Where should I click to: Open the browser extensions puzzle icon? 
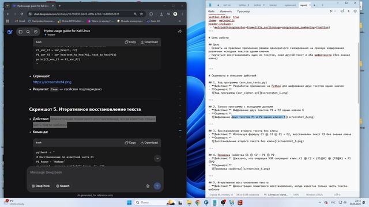click(151, 14)
